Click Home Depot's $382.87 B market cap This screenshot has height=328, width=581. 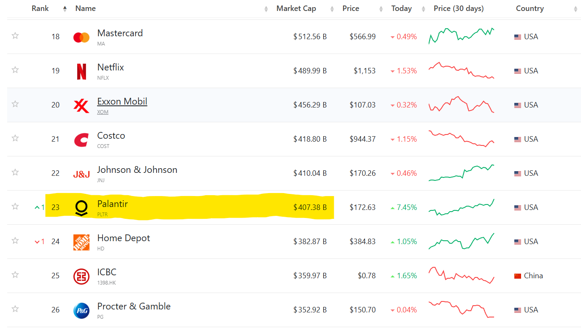310,242
